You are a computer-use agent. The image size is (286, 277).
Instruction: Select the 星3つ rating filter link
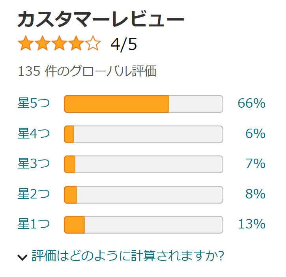pos(34,164)
